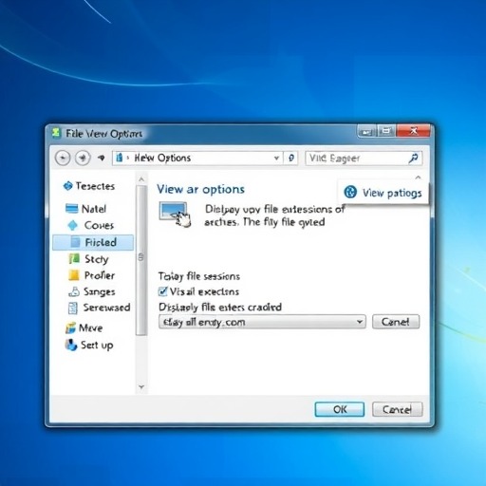Screen dimensions: 486x486
Task: Click the icon next to 'Sanges'
Action: pyautogui.click(x=74, y=291)
